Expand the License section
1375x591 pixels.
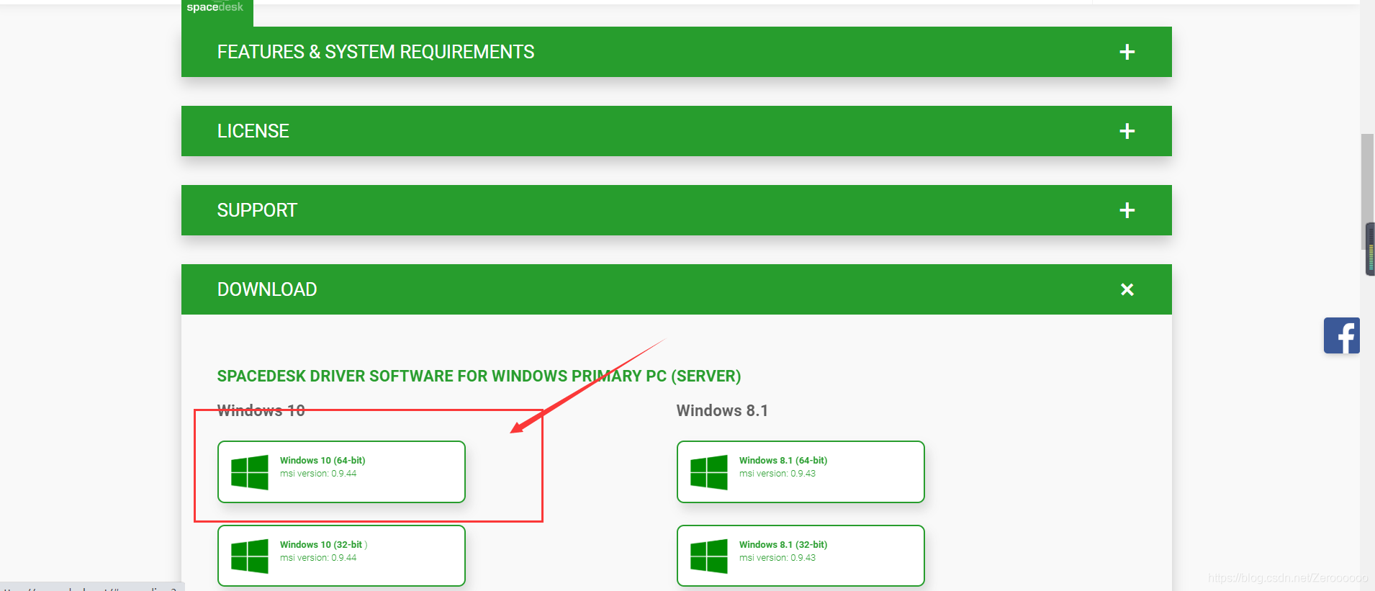tap(676, 131)
